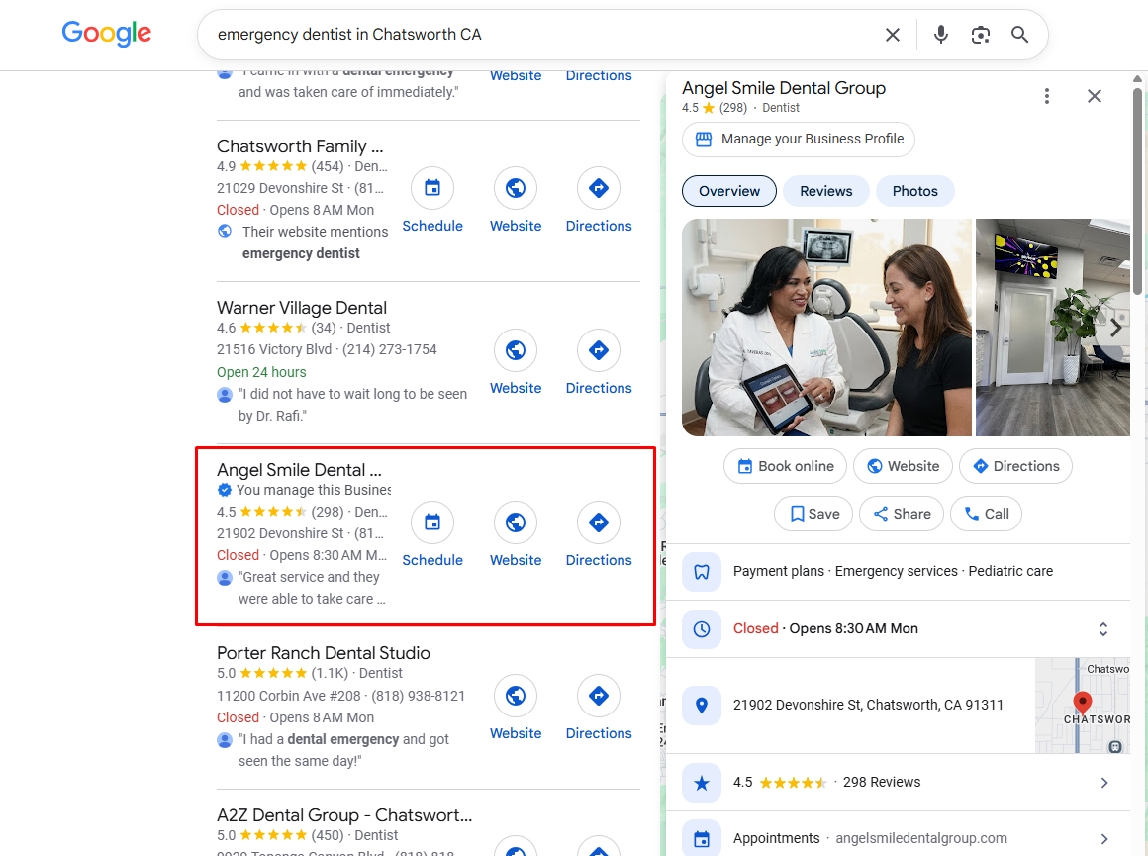Click the panel vertical scrollbar
The image size is (1148, 856).
coord(1137,192)
